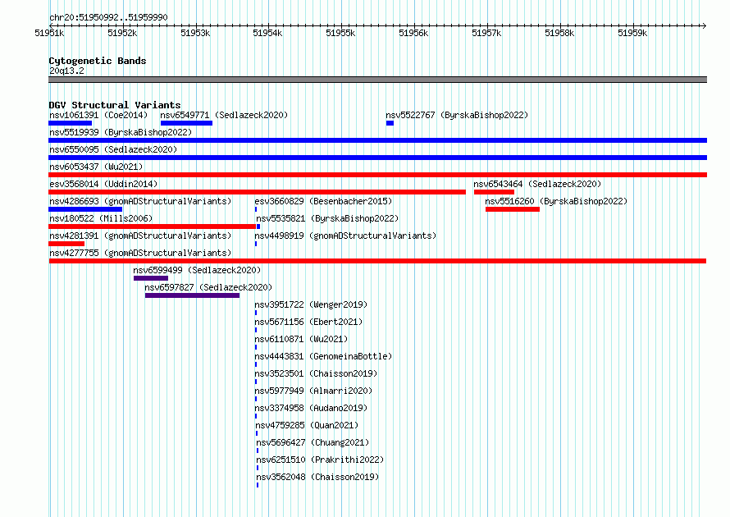Click the 51951k ruler label
This screenshot has width=730, height=517.
coord(49,33)
